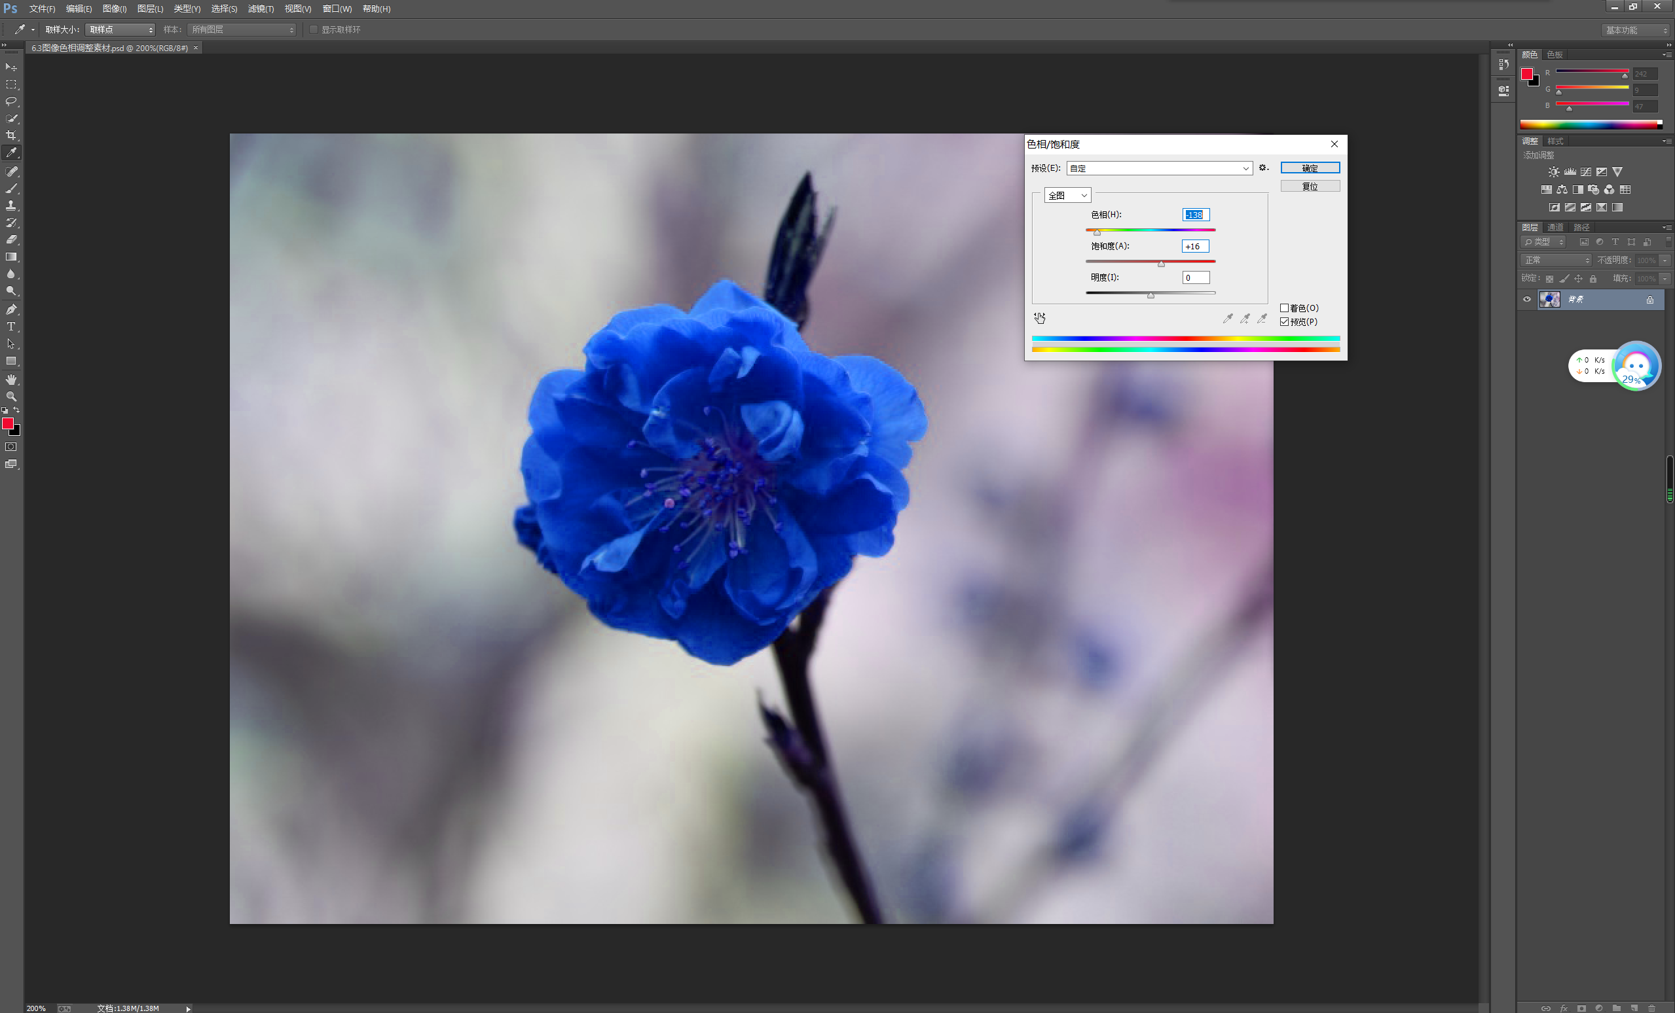Select the Rectangular Marquee tool
1675x1013 pixels.
[12, 84]
